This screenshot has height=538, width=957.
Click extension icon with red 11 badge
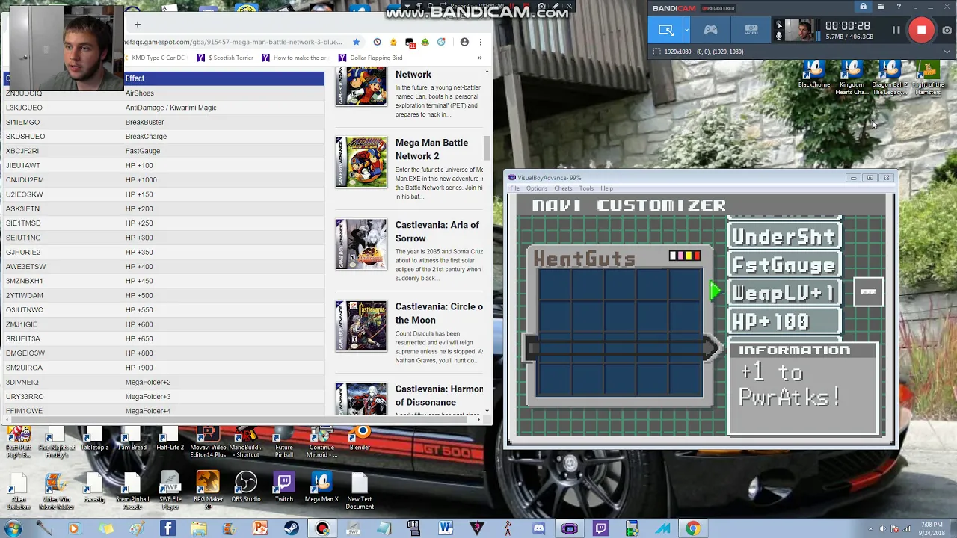click(x=410, y=43)
